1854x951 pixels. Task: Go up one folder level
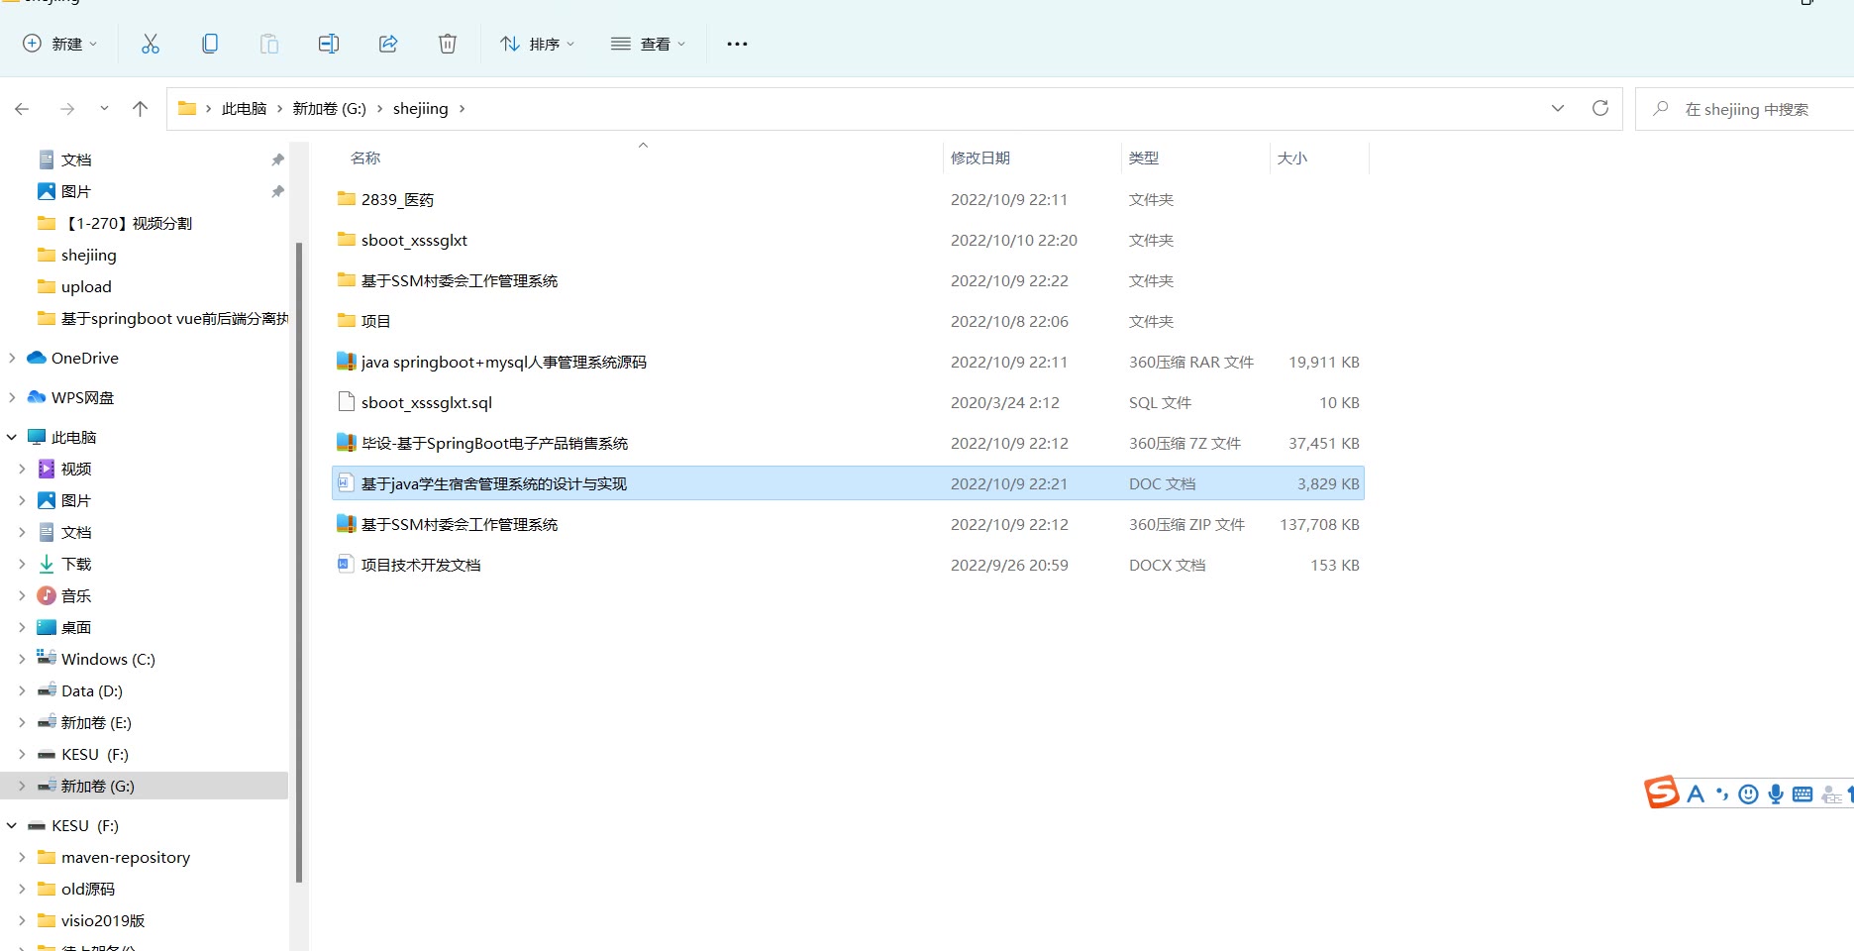point(141,109)
